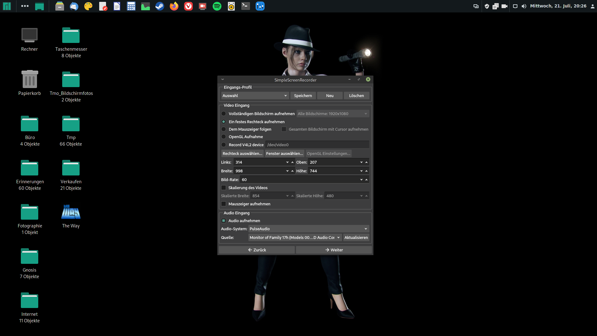Viewport: 597px width, 336px height.
Task: Increase the Bild-Rate with the up arrow
Action: pos(367,180)
